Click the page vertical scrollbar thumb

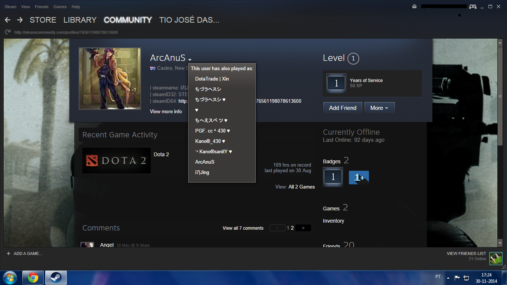[500, 96]
